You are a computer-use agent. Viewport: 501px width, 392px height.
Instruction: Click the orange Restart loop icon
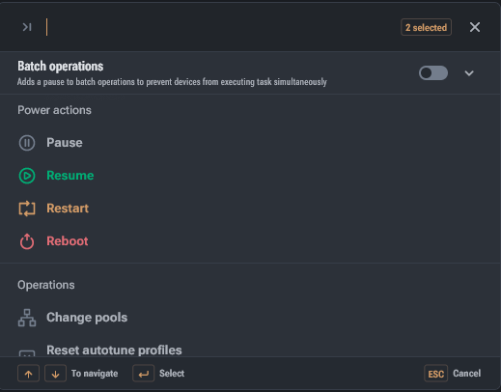point(27,209)
